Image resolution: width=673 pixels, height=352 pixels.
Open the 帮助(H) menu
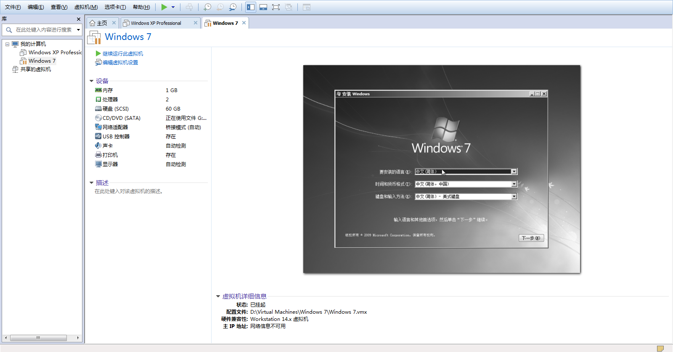point(141,7)
